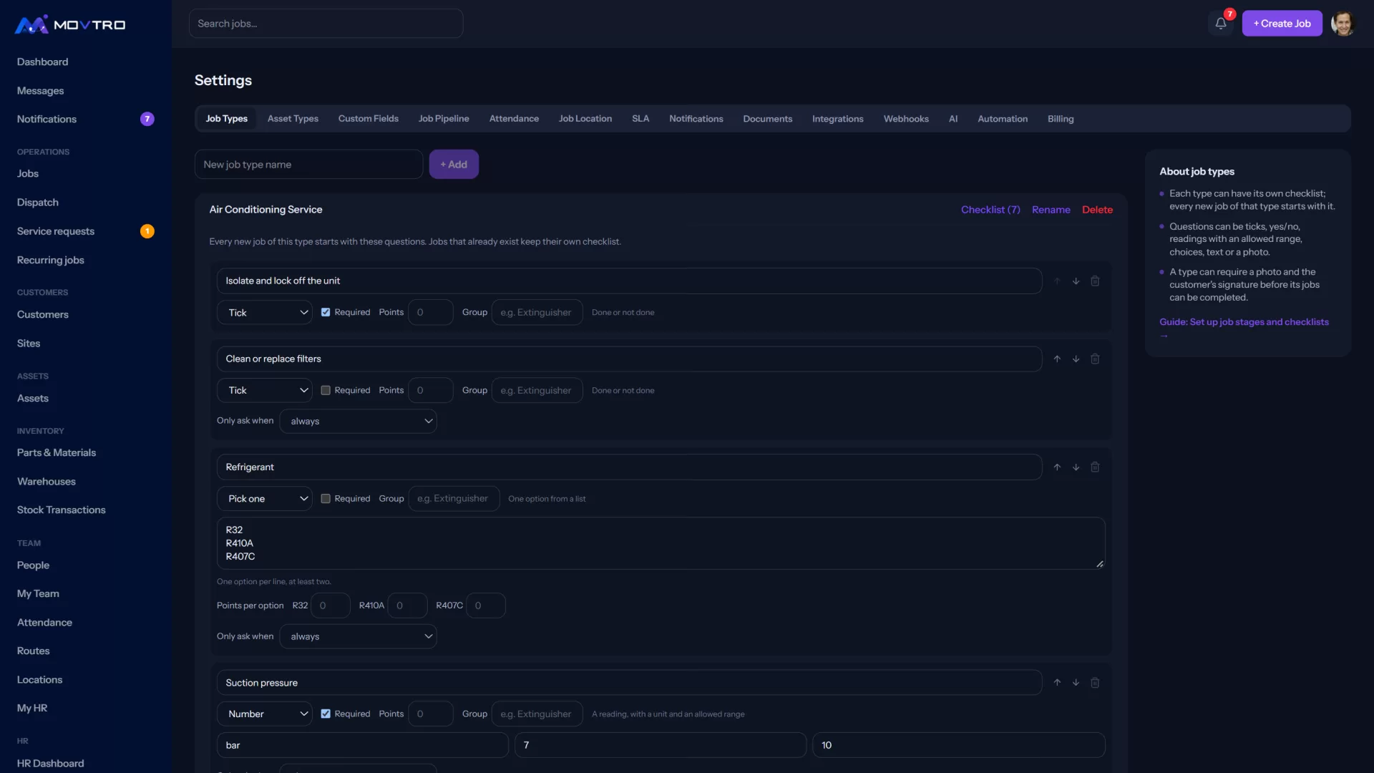This screenshot has height=773, width=1374.
Task: Open the Pick one type dropdown
Action: coord(265,499)
